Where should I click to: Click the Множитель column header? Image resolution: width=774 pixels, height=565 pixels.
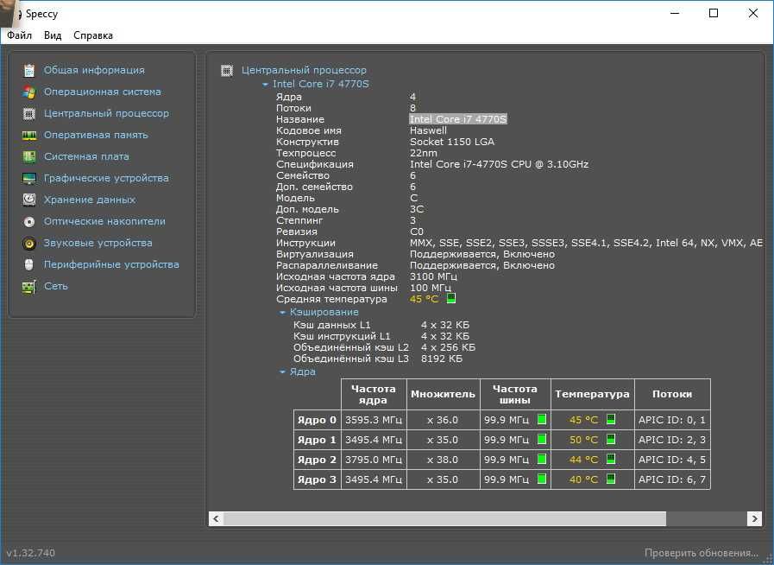tap(443, 394)
